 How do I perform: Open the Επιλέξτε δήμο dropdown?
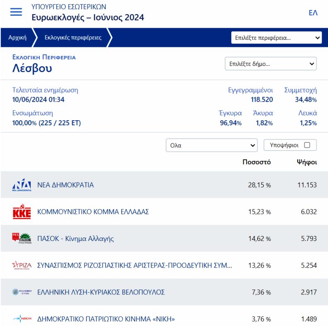(271, 64)
